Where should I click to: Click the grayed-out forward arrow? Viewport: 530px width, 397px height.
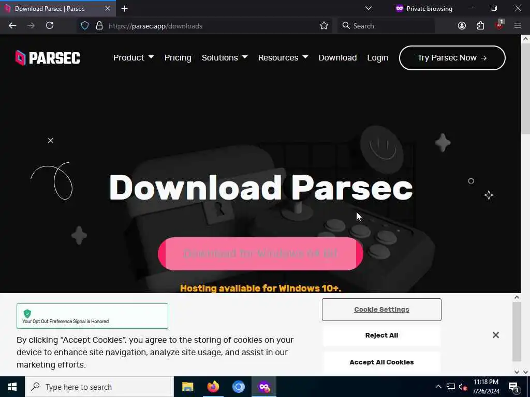tap(31, 26)
